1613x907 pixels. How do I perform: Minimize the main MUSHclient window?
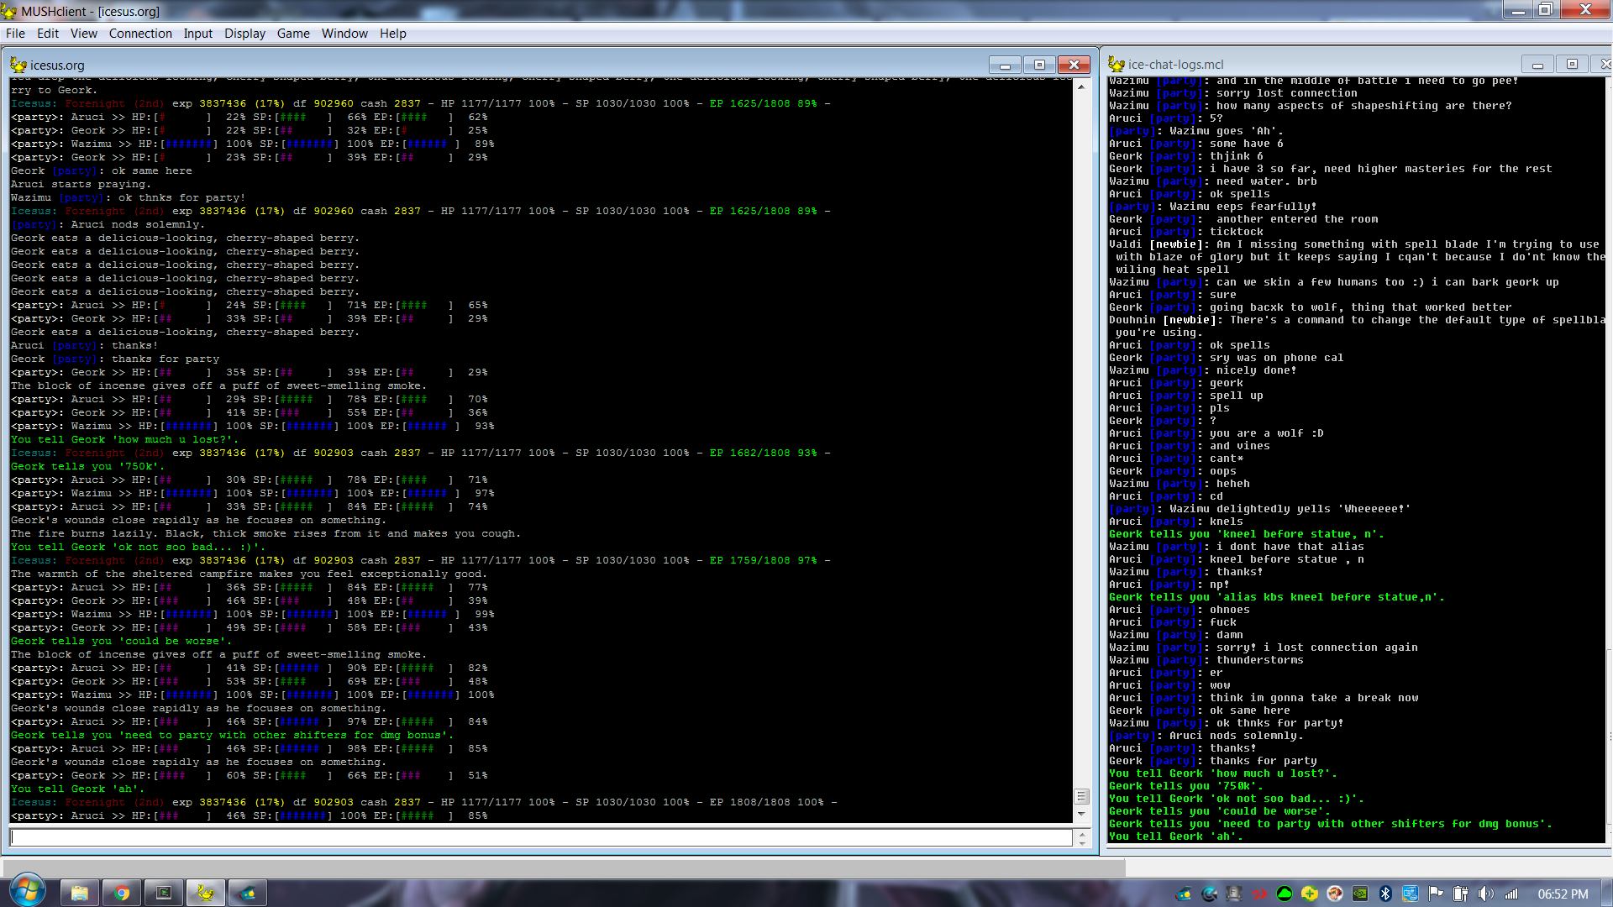click(x=1517, y=10)
